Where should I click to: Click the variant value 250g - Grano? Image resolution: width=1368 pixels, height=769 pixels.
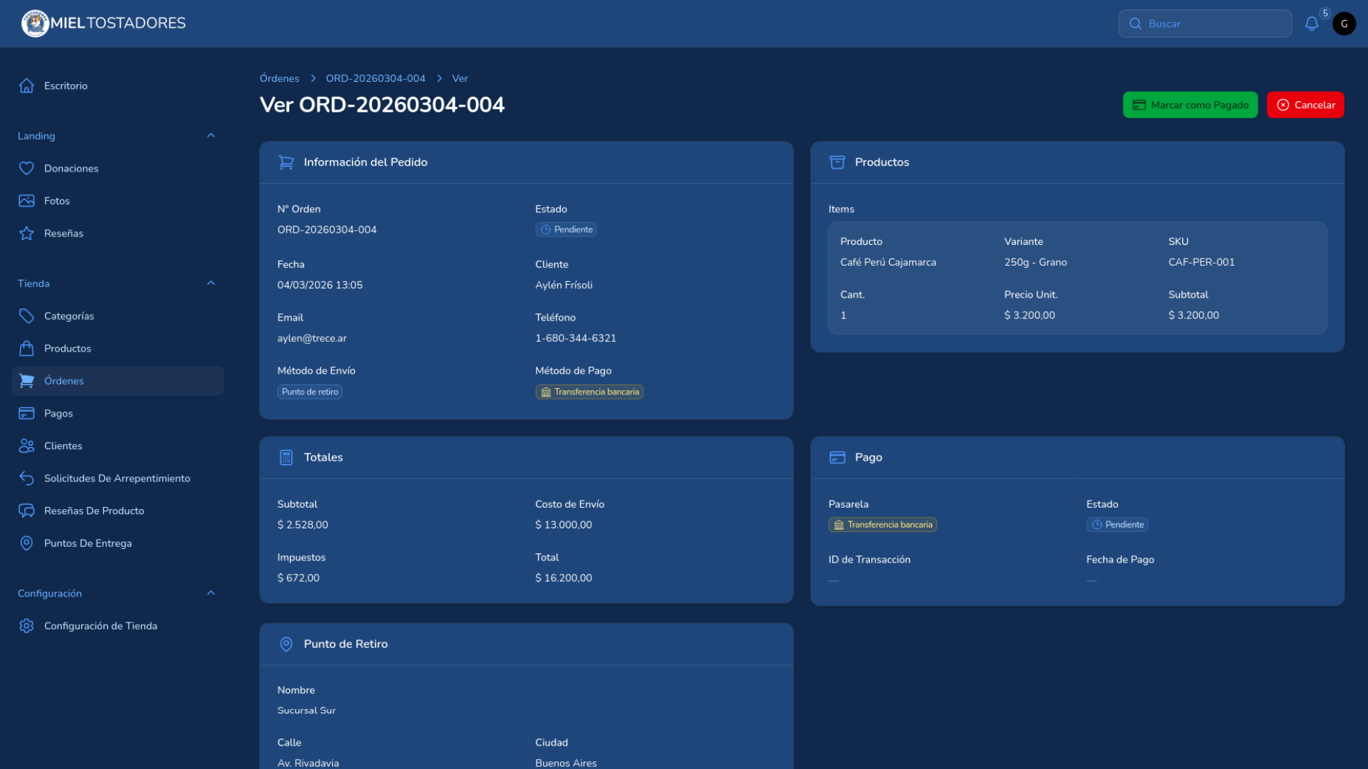coord(1035,262)
